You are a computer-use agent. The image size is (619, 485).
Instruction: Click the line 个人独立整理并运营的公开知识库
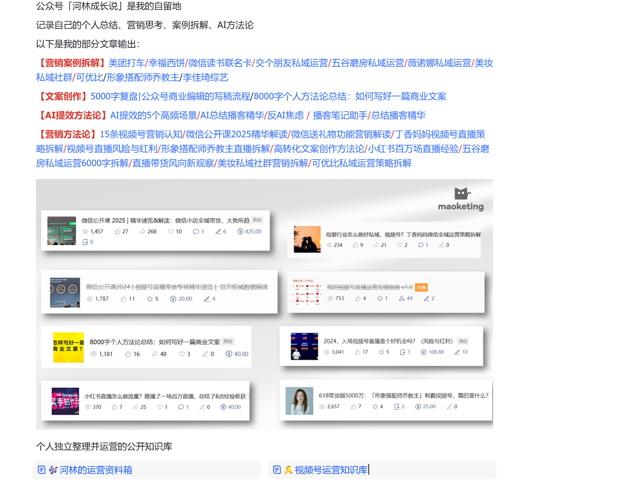tap(104, 447)
